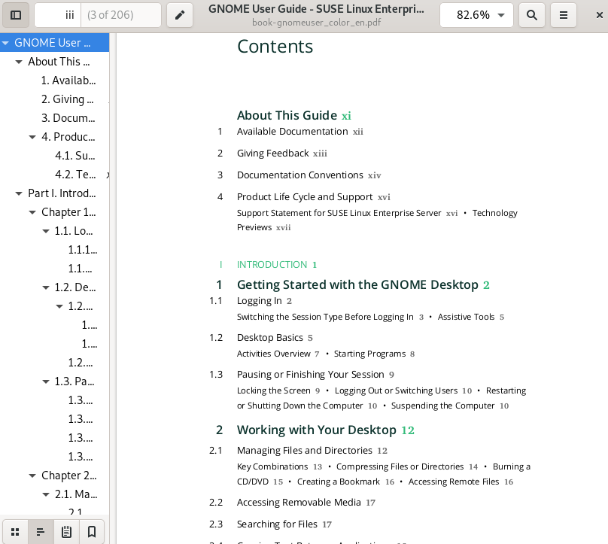
Task: Collapse Chapter 1 in the outline
Action: coord(33,212)
